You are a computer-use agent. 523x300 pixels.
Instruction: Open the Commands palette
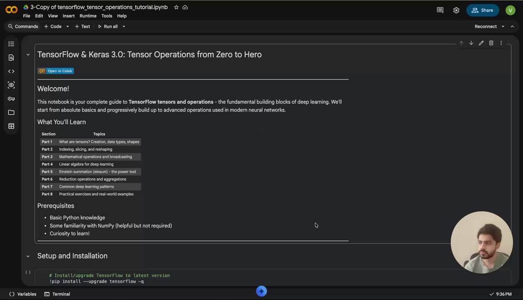23,26
